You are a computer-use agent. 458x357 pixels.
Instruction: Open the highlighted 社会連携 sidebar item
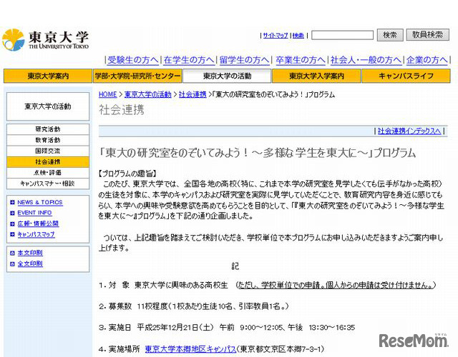coord(48,162)
